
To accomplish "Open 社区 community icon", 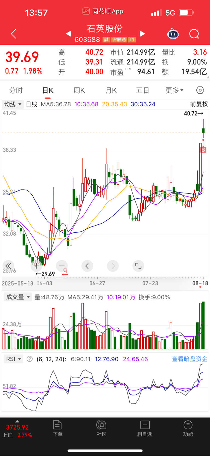I will pyautogui.click(x=101, y=428).
